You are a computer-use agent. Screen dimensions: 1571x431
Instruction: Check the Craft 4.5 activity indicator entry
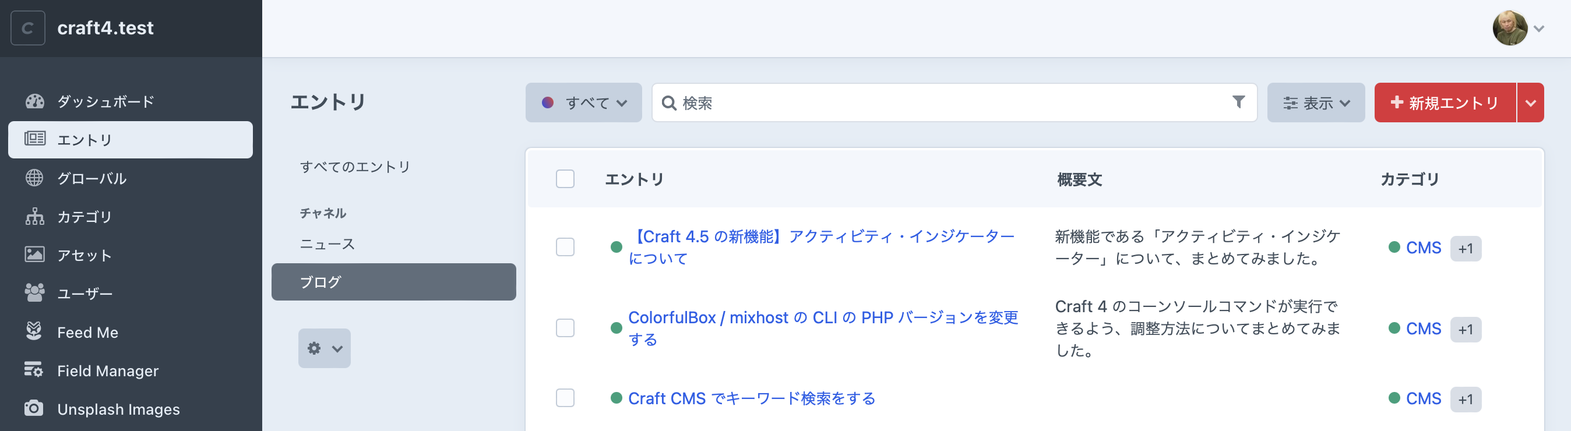coord(565,248)
